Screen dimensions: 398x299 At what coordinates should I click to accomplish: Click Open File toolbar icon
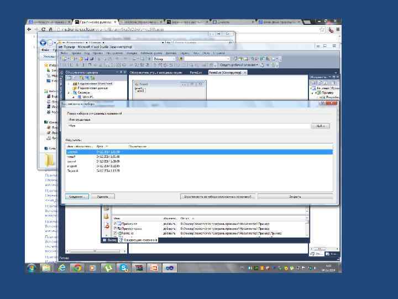coord(81,59)
